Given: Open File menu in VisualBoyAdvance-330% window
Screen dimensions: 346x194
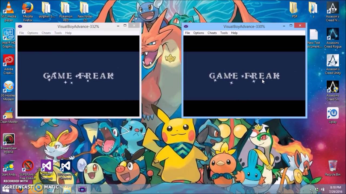Looking at the screenshot, I should click(x=187, y=33).
